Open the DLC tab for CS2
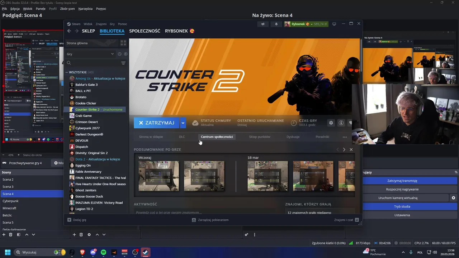The image size is (459, 258). 182,137
